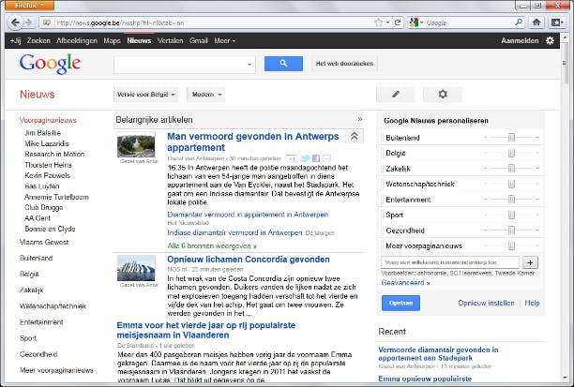The height and width of the screenshot is (387, 574).
Task: Select Nieuws in the Google bar
Action: coord(139,40)
